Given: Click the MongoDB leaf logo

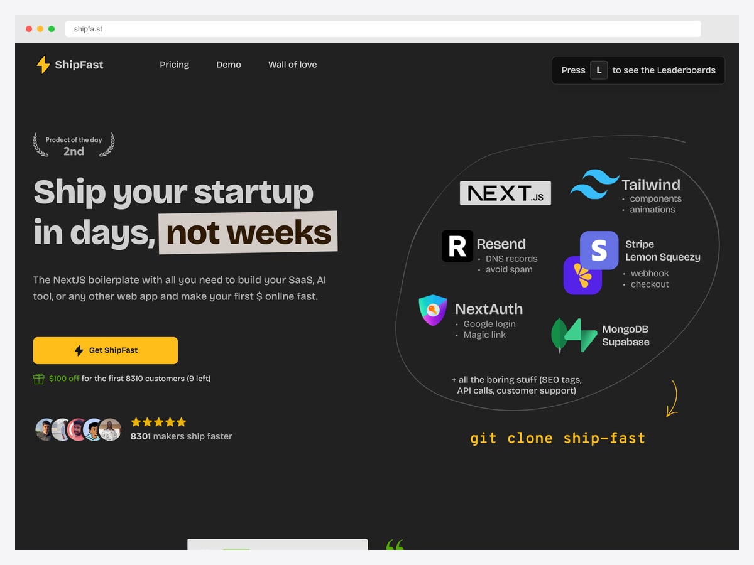Looking at the screenshot, I should 559,335.
